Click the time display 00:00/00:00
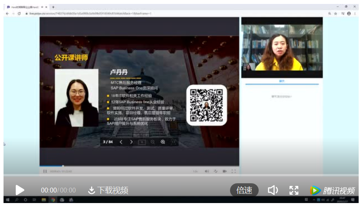Image resolution: width=360 pixels, height=207 pixels. (x=58, y=190)
